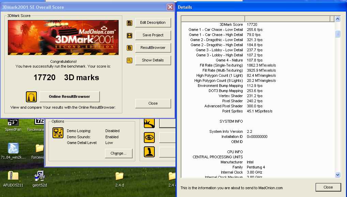This screenshot has height=197, width=347.
Task: Select the AFUDOS211 archive icon
Action: [x=13, y=179]
